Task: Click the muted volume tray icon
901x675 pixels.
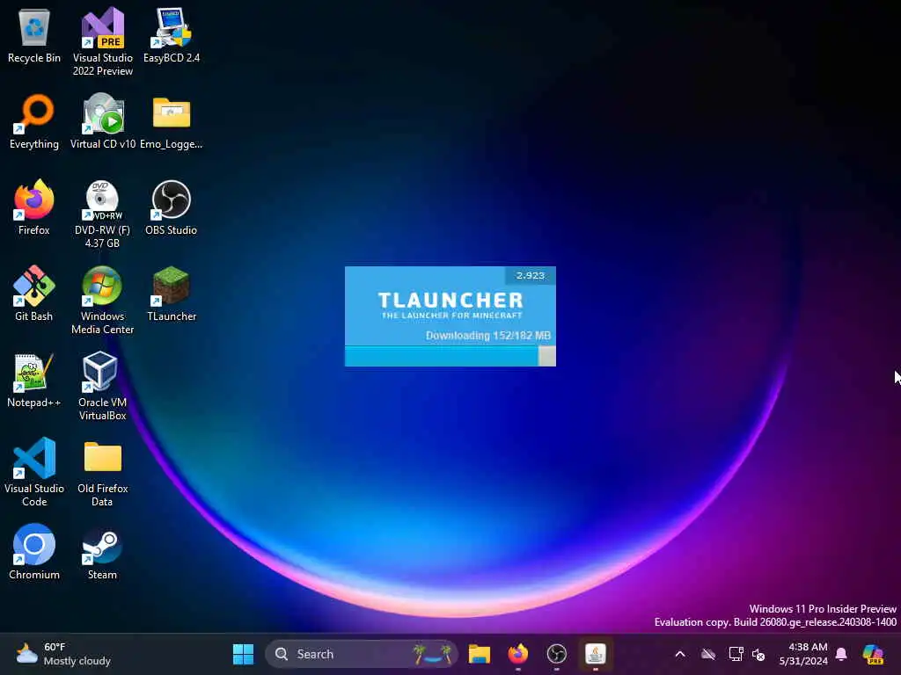Action: pos(758,654)
